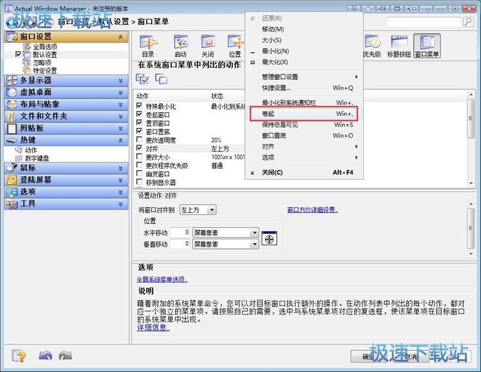
Task: Click the undo arrow icon at bottom
Action: [45, 355]
